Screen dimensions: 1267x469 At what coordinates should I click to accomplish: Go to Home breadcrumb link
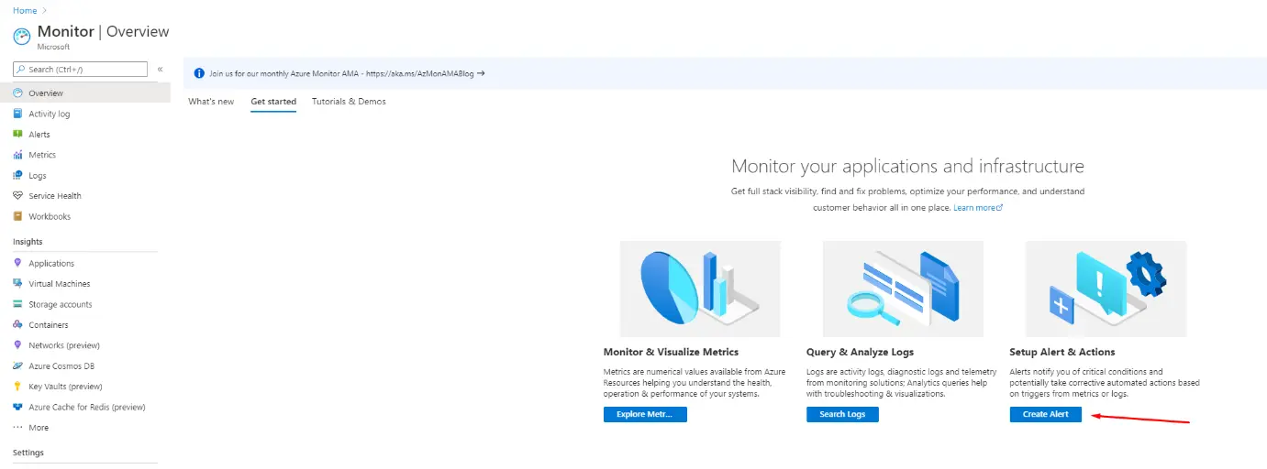pyautogui.click(x=25, y=10)
